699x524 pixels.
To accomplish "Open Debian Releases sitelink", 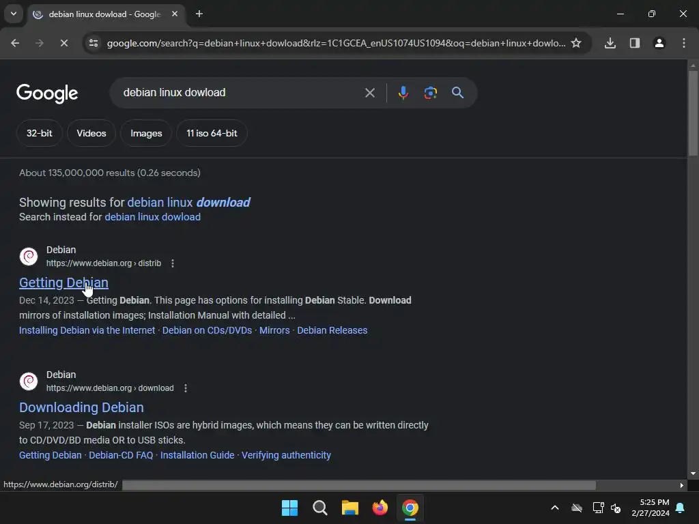I will tap(332, 330).
